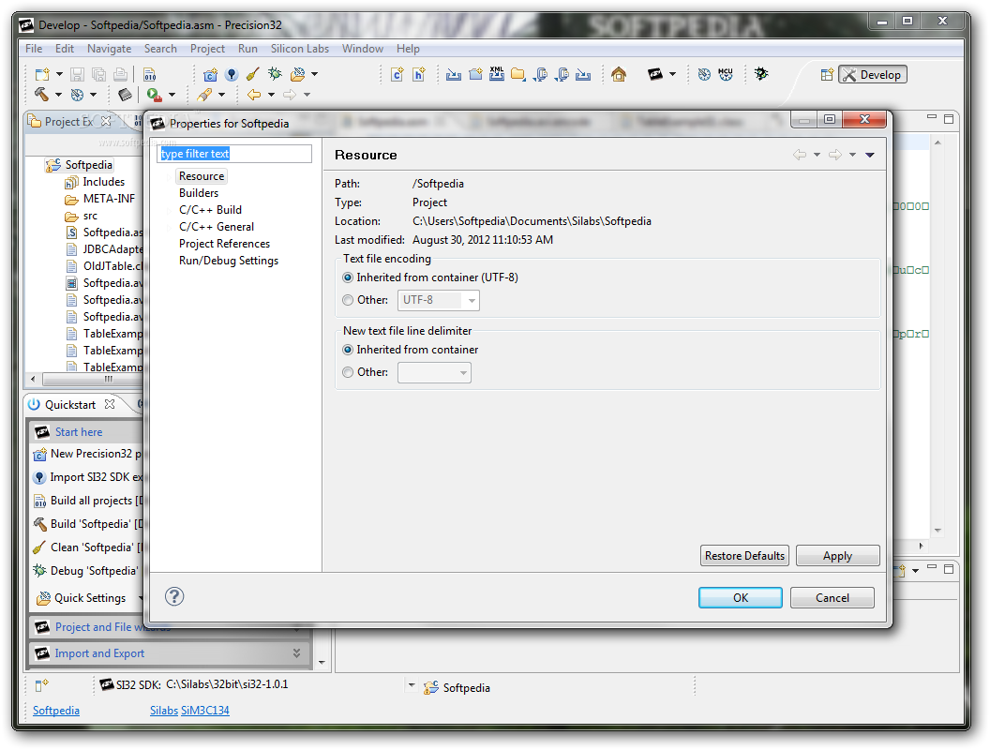Click the Silicon Labs chip logo icon

coord(655,74)
